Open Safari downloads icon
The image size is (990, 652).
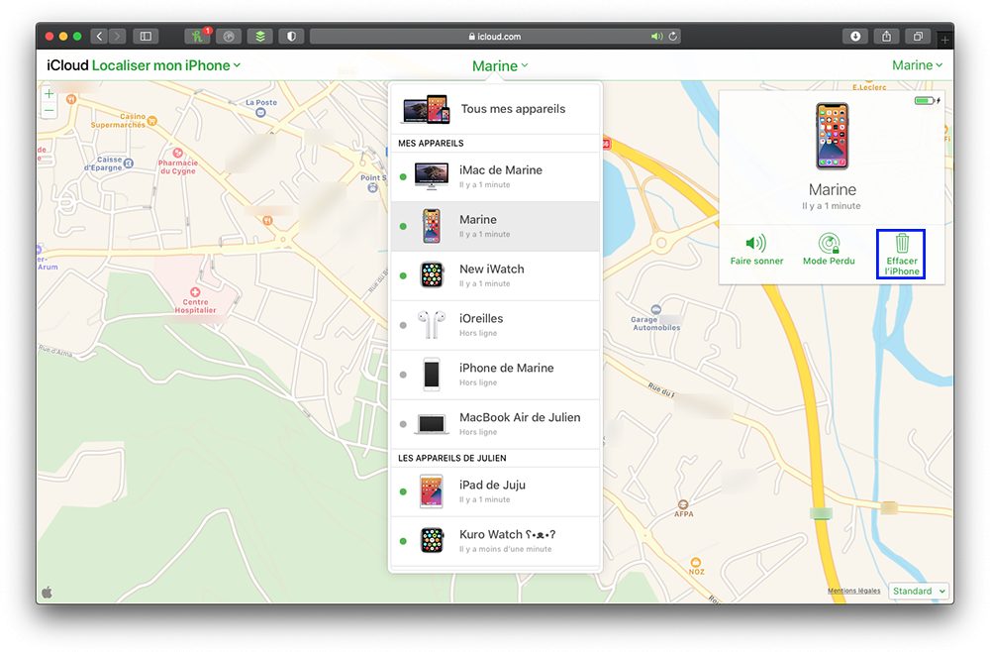point(855,37)
